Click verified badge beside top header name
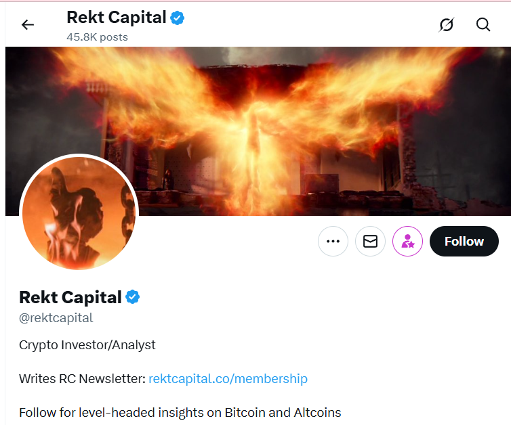 (x=178, y=18)
